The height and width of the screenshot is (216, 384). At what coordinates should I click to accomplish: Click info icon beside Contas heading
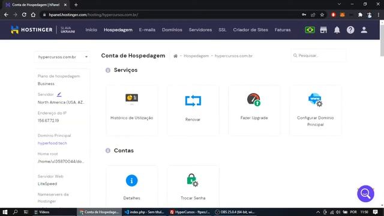pos(108,151)
